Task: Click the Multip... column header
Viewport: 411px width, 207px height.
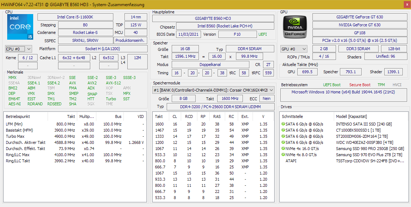Action: tap(86, 116)
